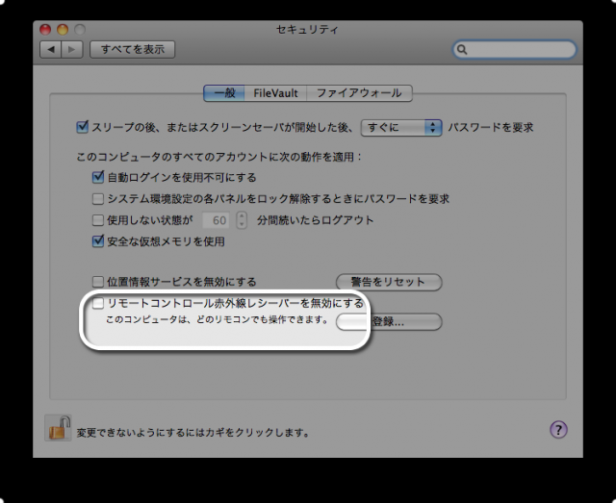This screenshot has width=616, height=503.
Task: Enable 使用しない状態が logout checkbox
Action: pos(98,220)
